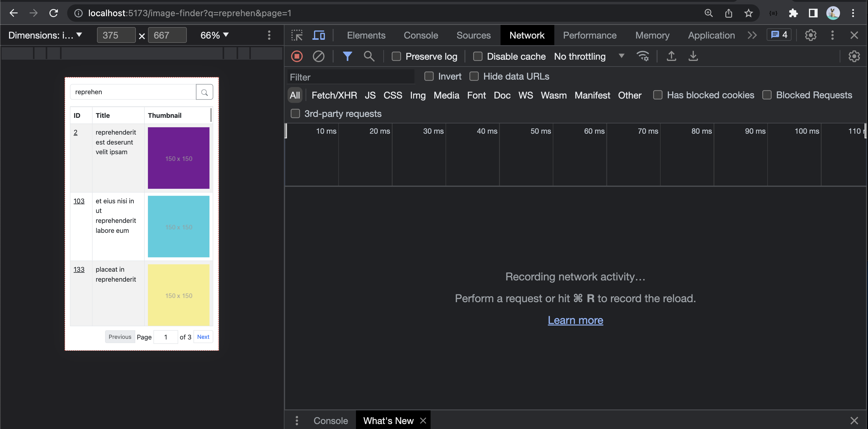Viewport: 868px width, 429px height.
Task: Activate the inspect element picker
Action: click(297, 35)
